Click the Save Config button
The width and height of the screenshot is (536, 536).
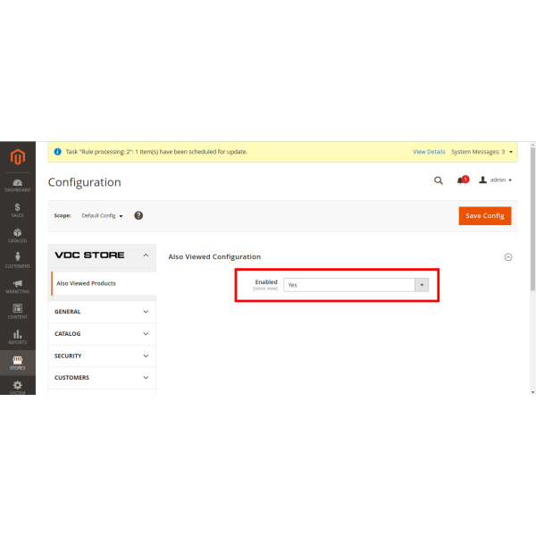coord(484,215)
